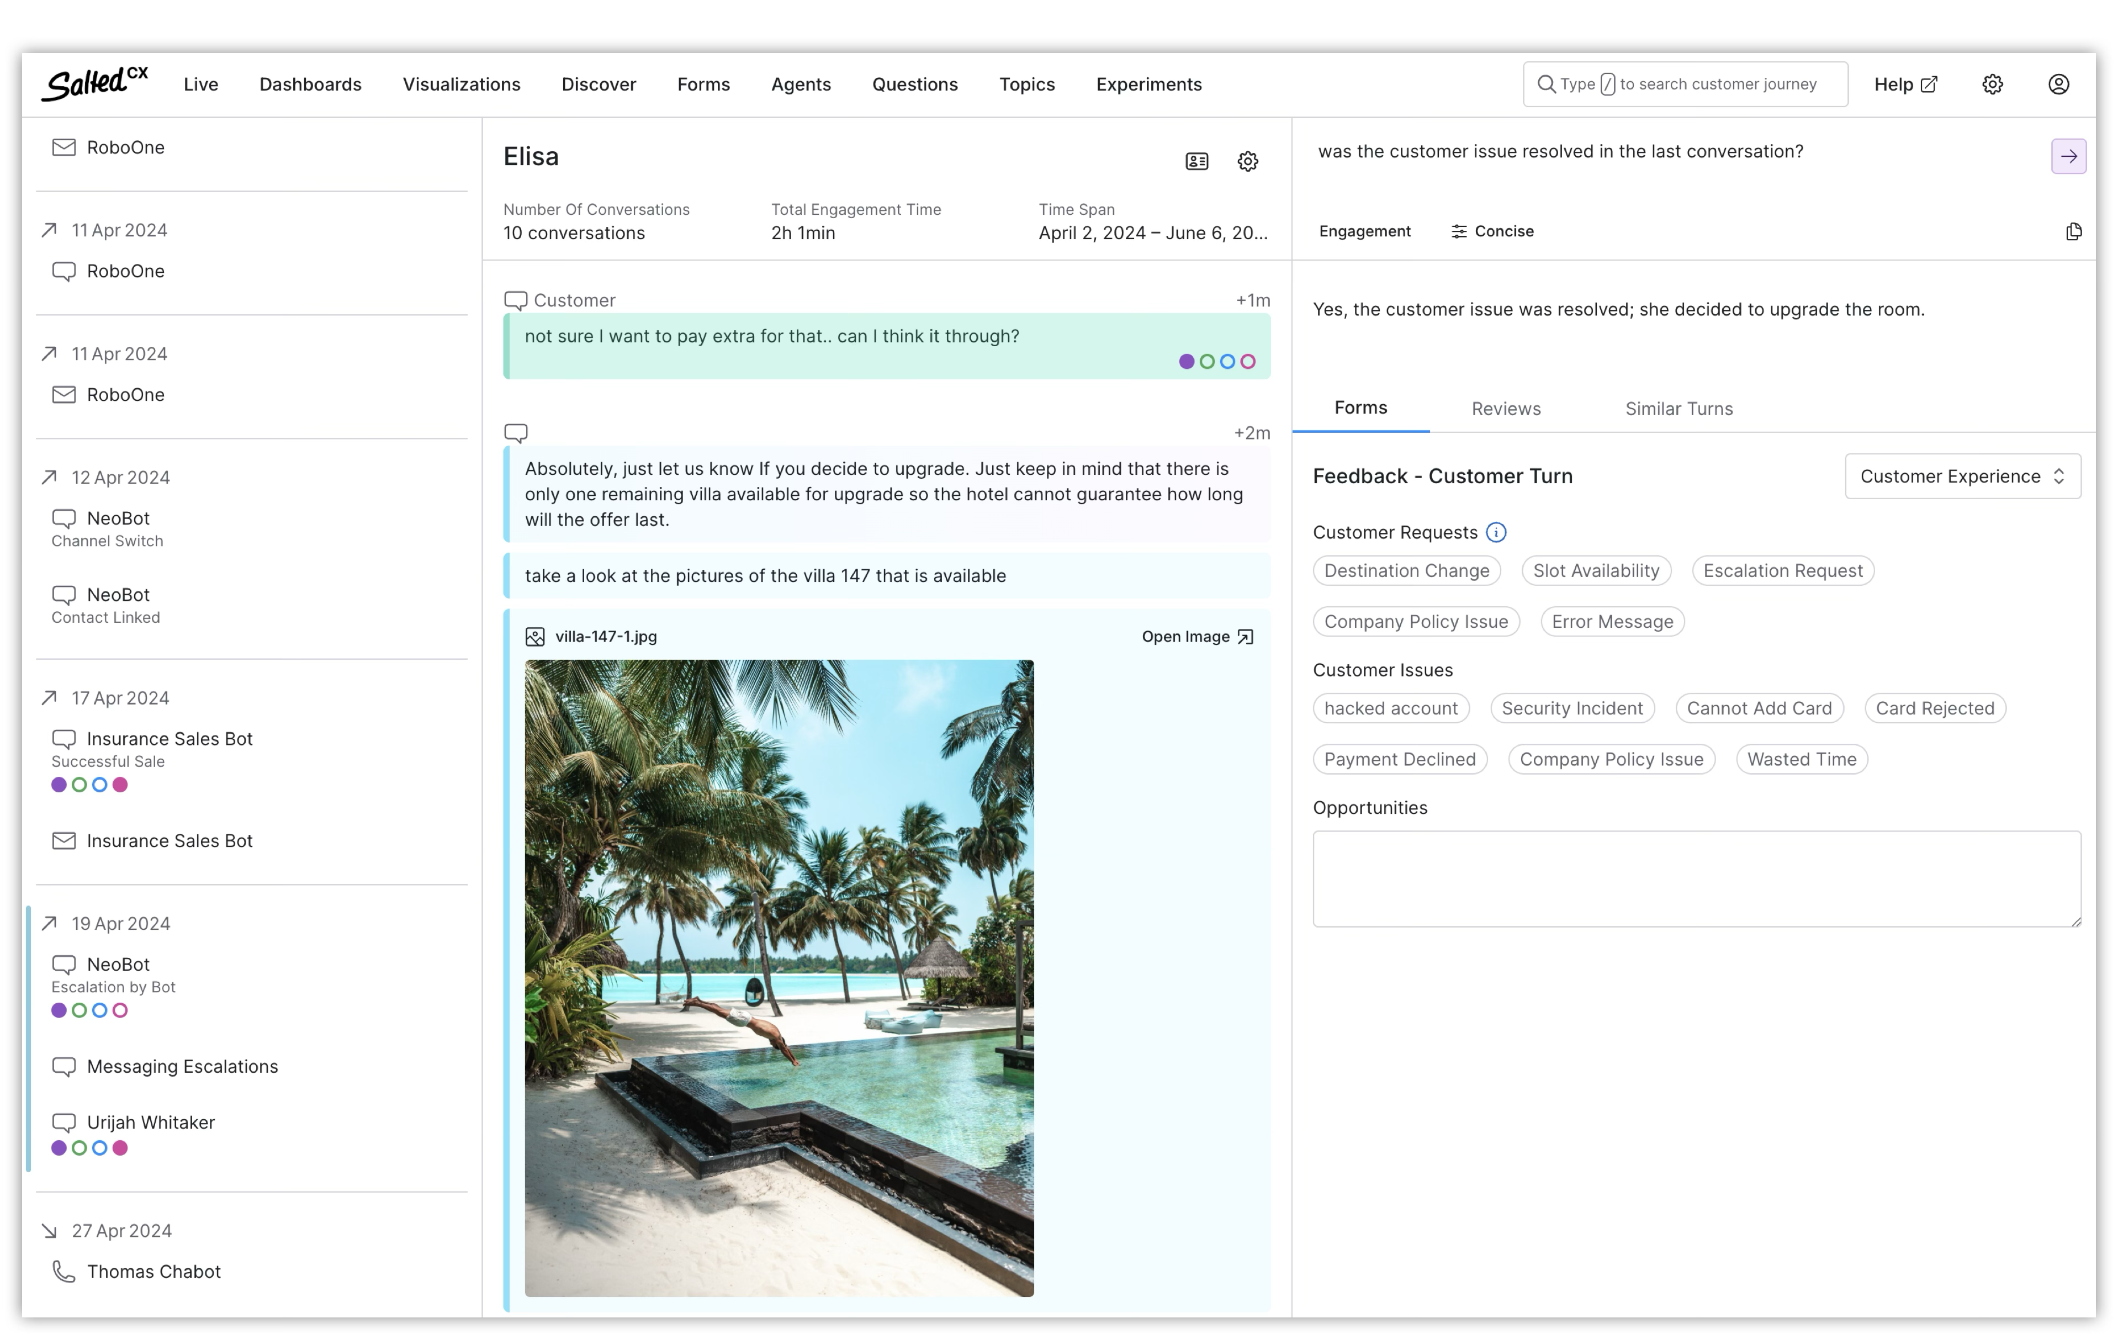The image size is (2118, 1334).
Task: Click the pink dot under Insurance Sales Bot
Action: click(x=120, y=785)
